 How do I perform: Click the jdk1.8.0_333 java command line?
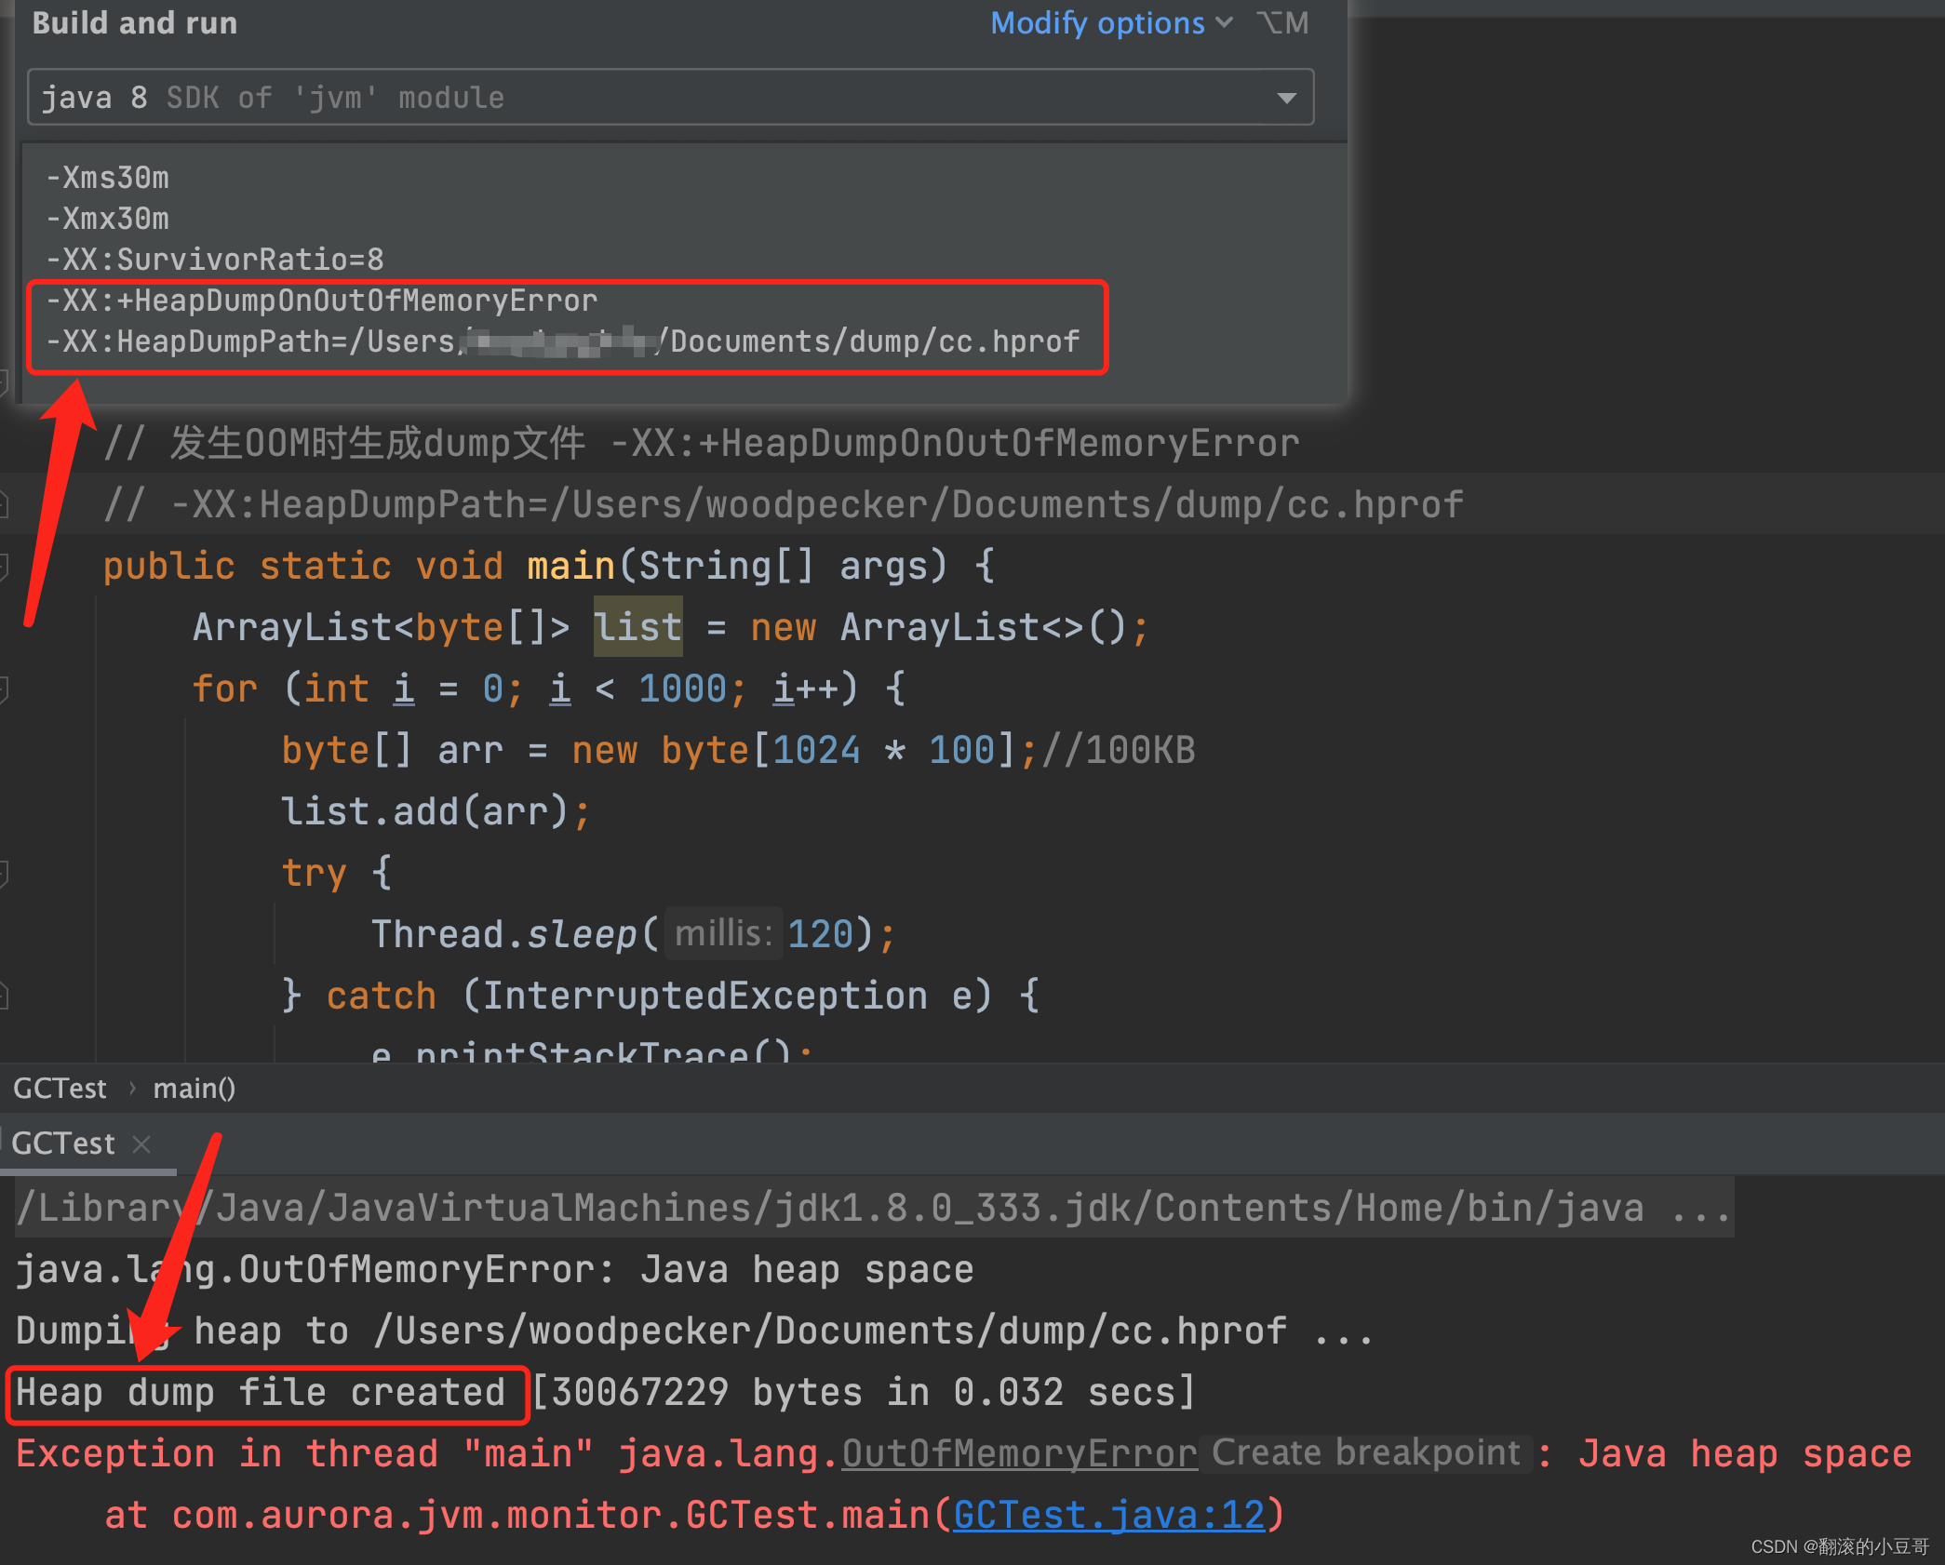(873, 1208)
